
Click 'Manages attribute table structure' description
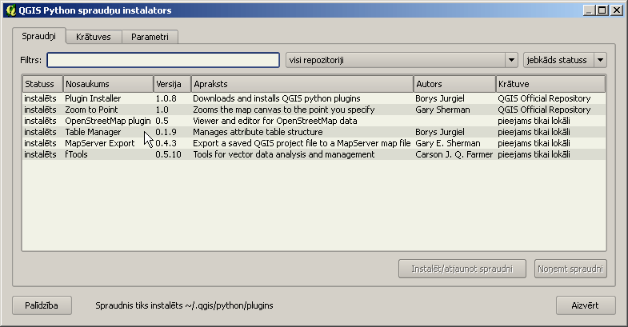258,132
